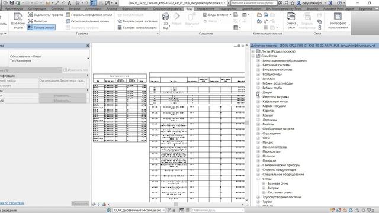The width and height of the screenshot is (379, 213).
Task: Open the Plan Views dropdown
Action: (217, 15)
